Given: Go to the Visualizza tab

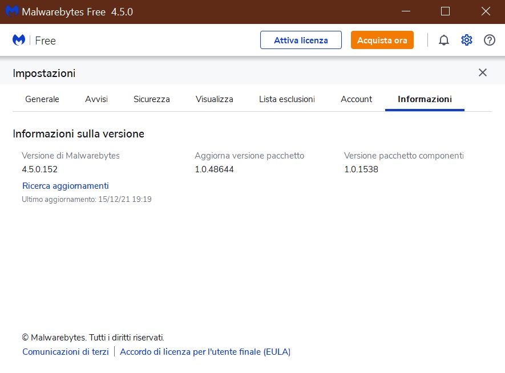Looking at the screenshot, I should click(x=215, y=99).
